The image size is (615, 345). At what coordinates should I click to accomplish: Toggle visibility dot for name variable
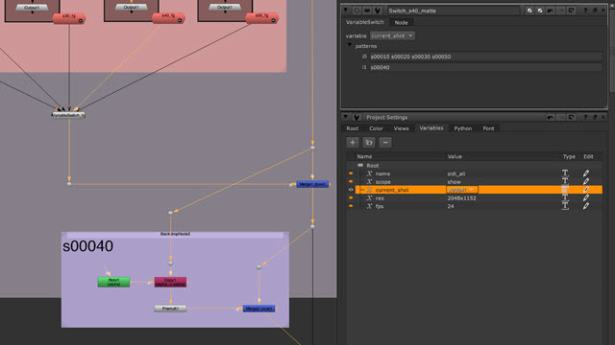coord(351,173)
